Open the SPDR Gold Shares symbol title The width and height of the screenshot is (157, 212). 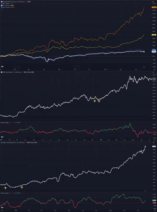12,72
